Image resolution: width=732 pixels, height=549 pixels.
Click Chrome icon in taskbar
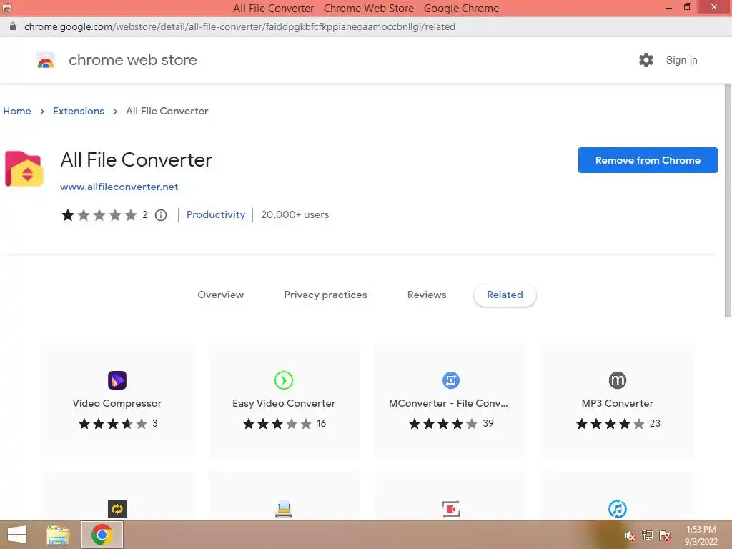click(102, 535)
